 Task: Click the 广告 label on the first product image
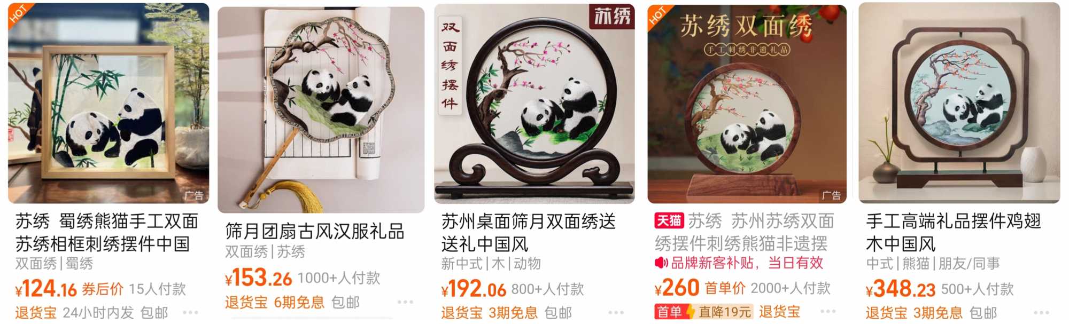pyautogui.click(x=194, y=195)
